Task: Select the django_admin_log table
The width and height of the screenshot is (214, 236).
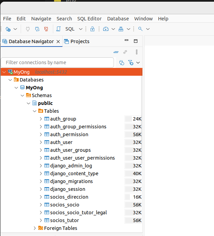Action: point(71,166)
